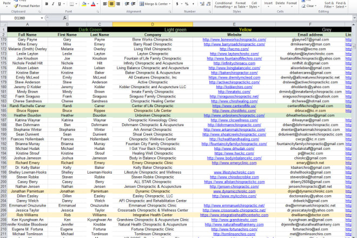Select 'Company' header cell

pyautogui.click(x=153, y=35)
